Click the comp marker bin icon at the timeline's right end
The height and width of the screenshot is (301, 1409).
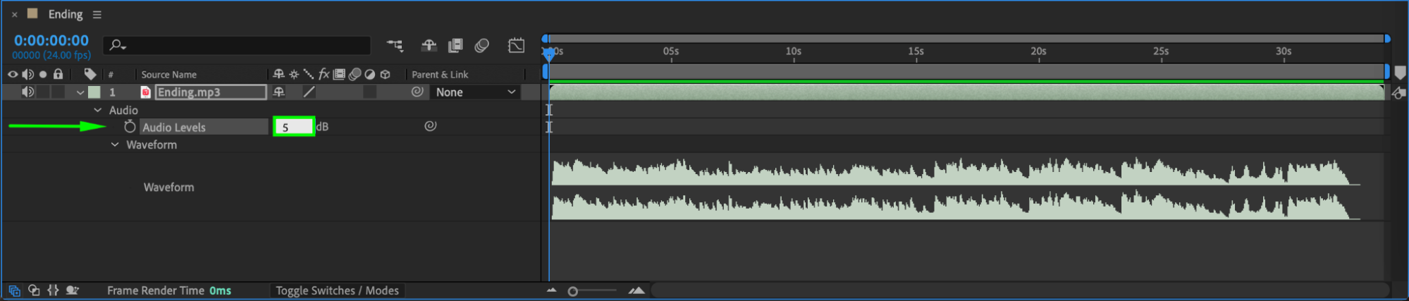pos(1400,73)
